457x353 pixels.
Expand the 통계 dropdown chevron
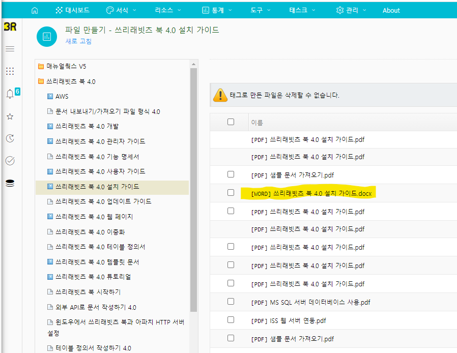[x=230, y=10]
